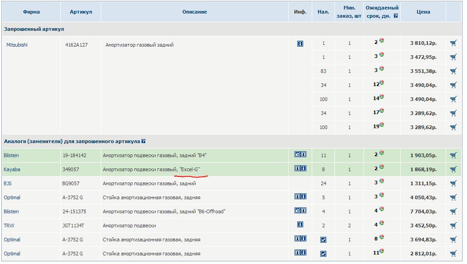
Task: Click help icon beside Ожидаемый срок header
Action: (x=396, y=16)
